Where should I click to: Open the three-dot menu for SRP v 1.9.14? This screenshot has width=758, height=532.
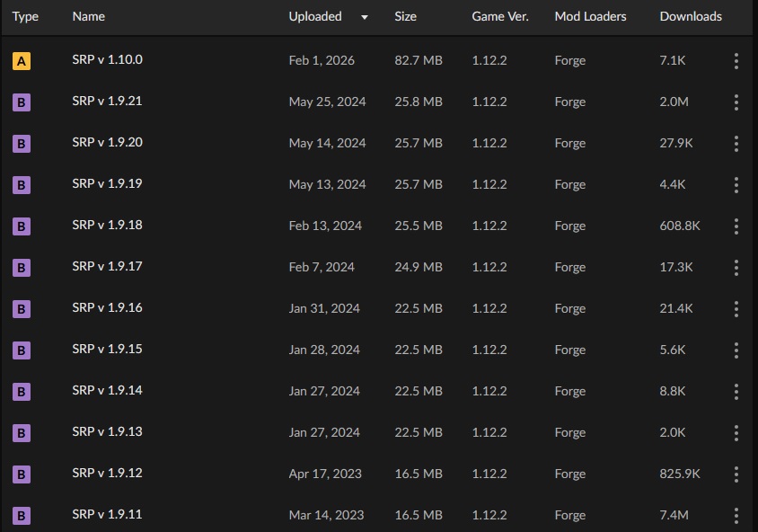tap(736, 392)
